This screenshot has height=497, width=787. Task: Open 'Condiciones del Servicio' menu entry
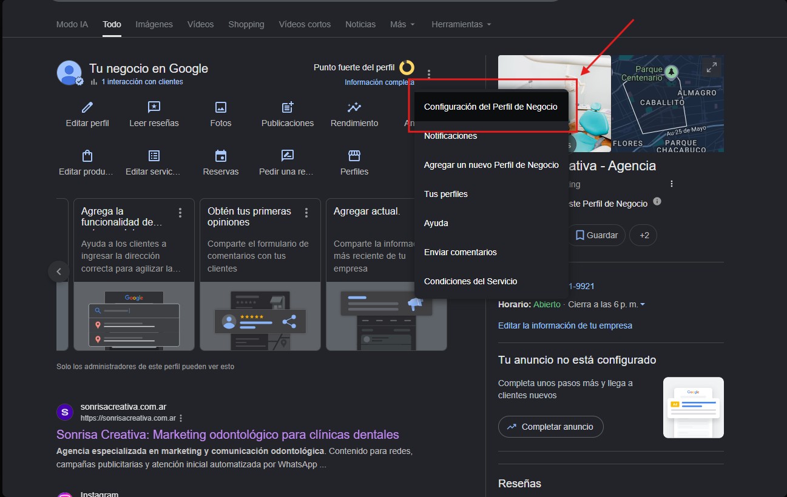(491, 281)
